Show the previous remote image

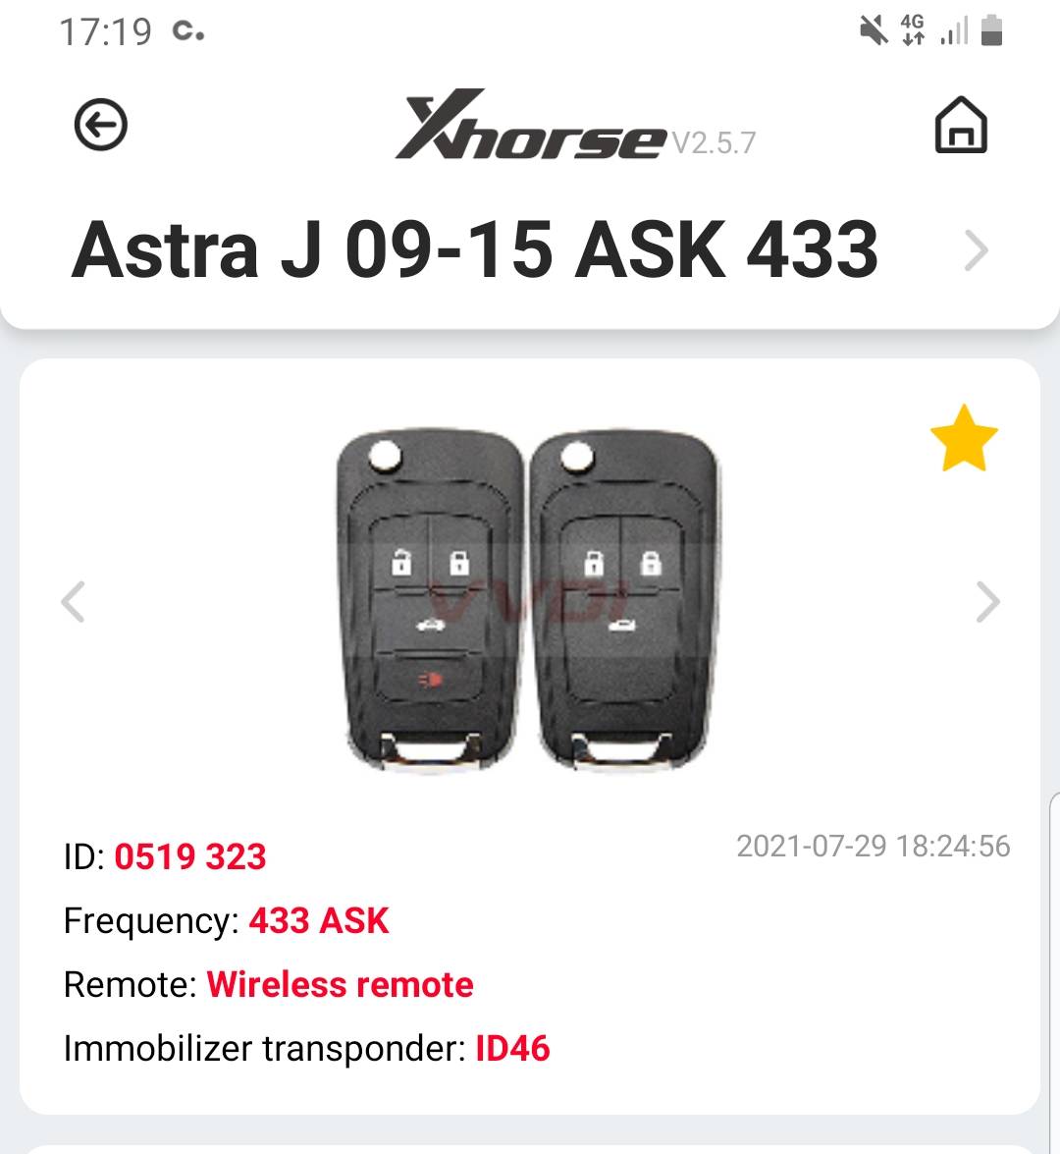pos(73,601)
